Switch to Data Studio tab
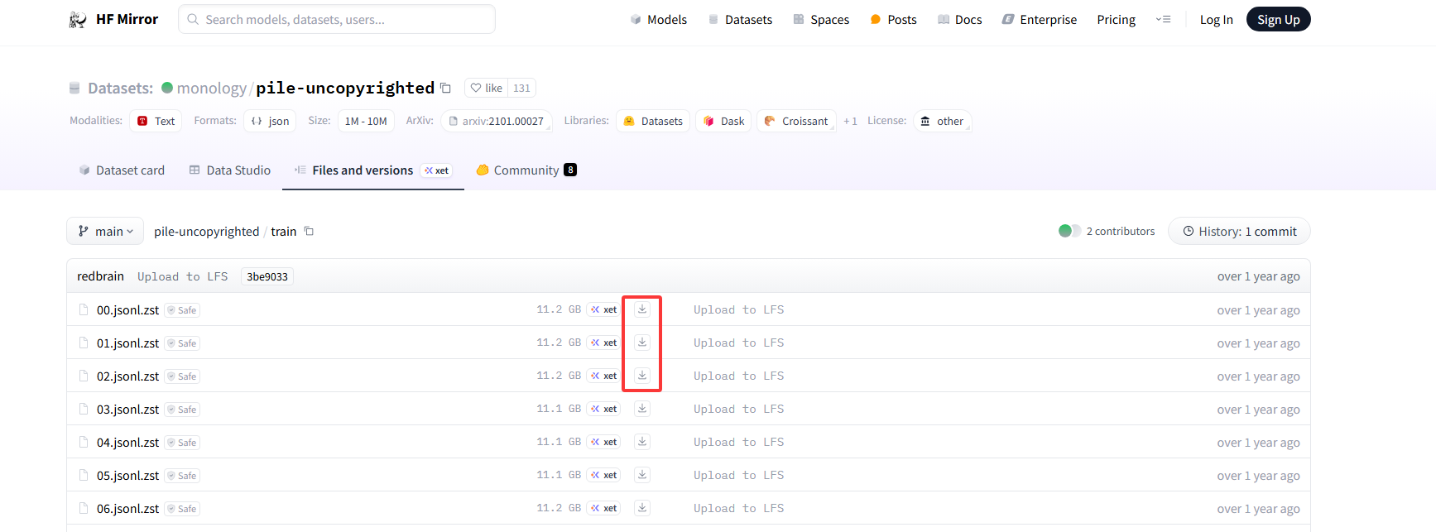 point(230,170)
